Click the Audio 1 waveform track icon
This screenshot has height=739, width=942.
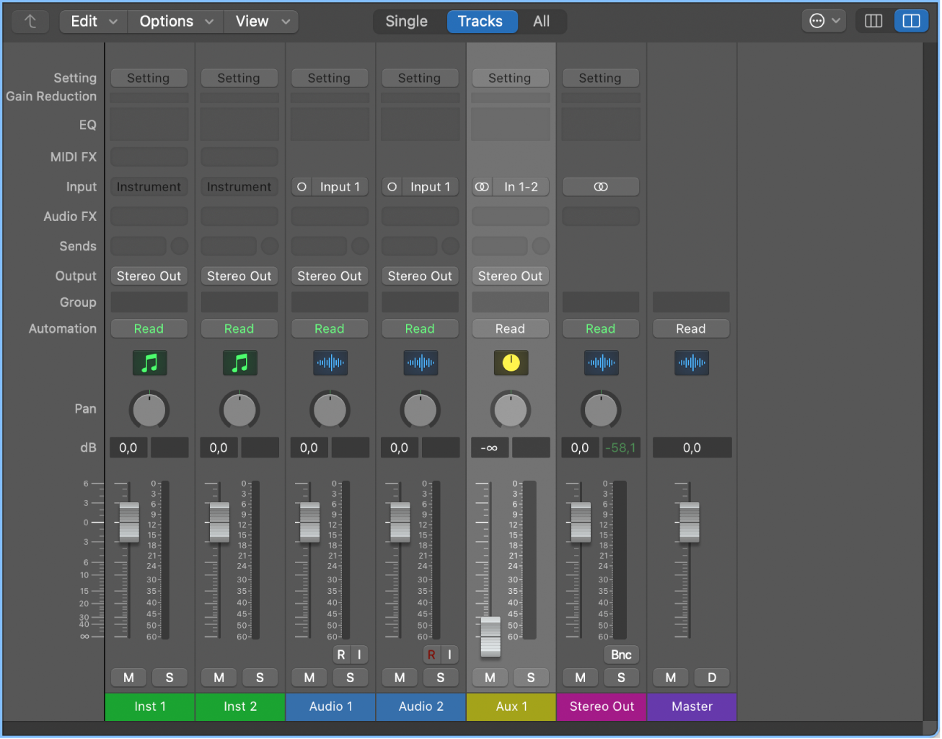click(330, 363)
